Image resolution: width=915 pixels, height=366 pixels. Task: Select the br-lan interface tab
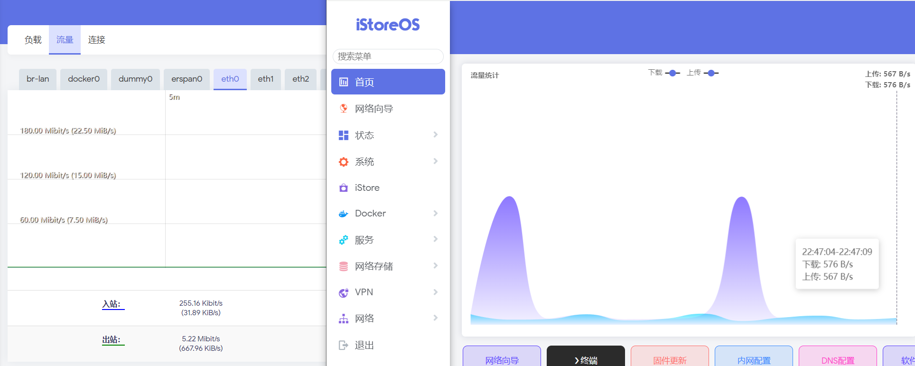click(x=37, y=79)
